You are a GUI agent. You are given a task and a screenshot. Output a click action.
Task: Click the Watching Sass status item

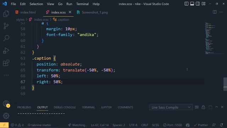point(78,125)
